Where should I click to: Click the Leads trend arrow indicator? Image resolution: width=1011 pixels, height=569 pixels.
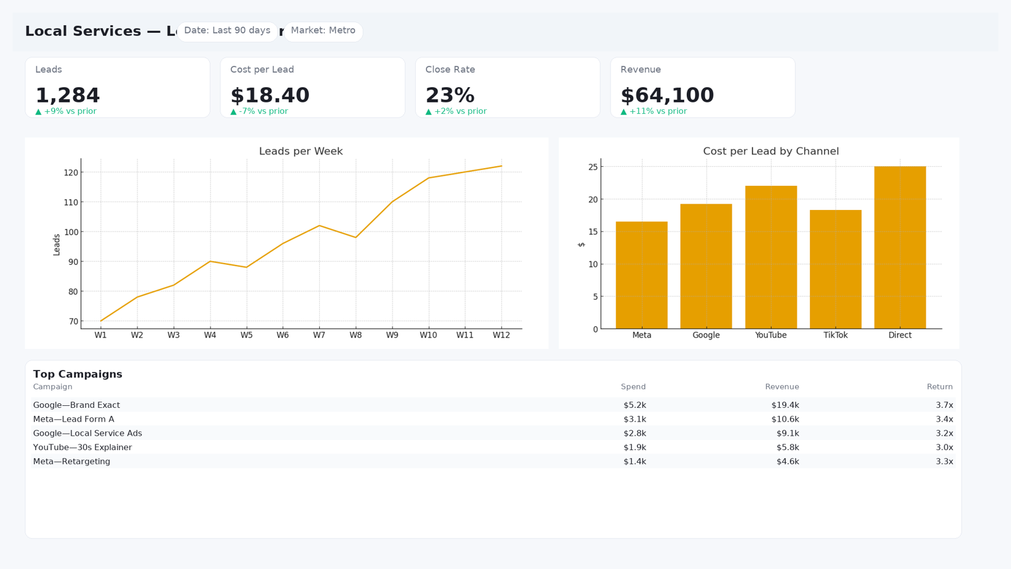(x=39, y=111)
